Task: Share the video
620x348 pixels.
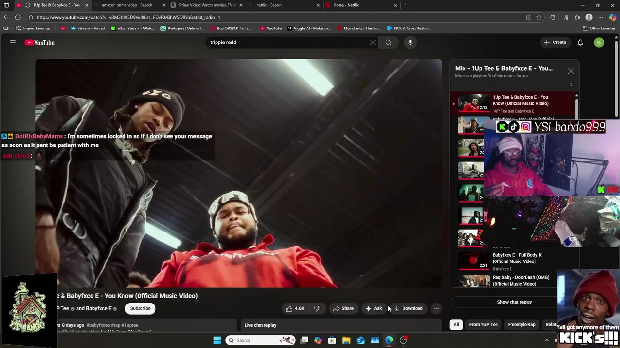Action: (343, 308)
